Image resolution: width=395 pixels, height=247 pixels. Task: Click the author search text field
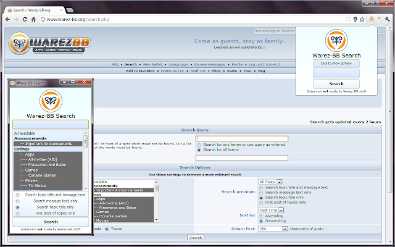242,158
